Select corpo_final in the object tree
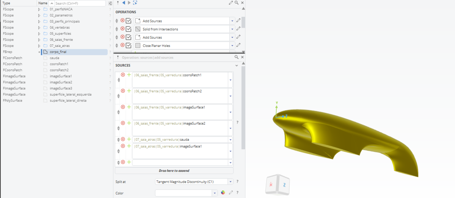Screen dimensions: 455x198 (58, 52)
